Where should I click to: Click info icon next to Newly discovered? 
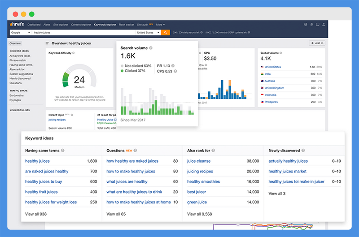point(303,151)
